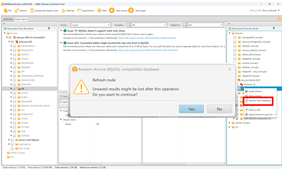The height and width of the screenshot is (169, 282).
Task: Open the Object type filter dropdown
Action: (x=204, y=25)
